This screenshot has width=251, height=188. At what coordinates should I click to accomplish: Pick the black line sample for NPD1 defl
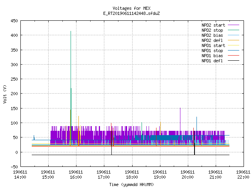coord(234,61)
